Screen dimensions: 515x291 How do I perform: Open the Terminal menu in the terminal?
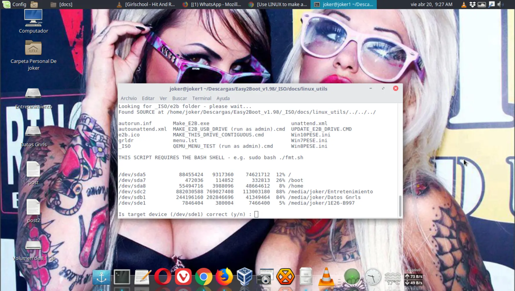(x=202, y=98)
